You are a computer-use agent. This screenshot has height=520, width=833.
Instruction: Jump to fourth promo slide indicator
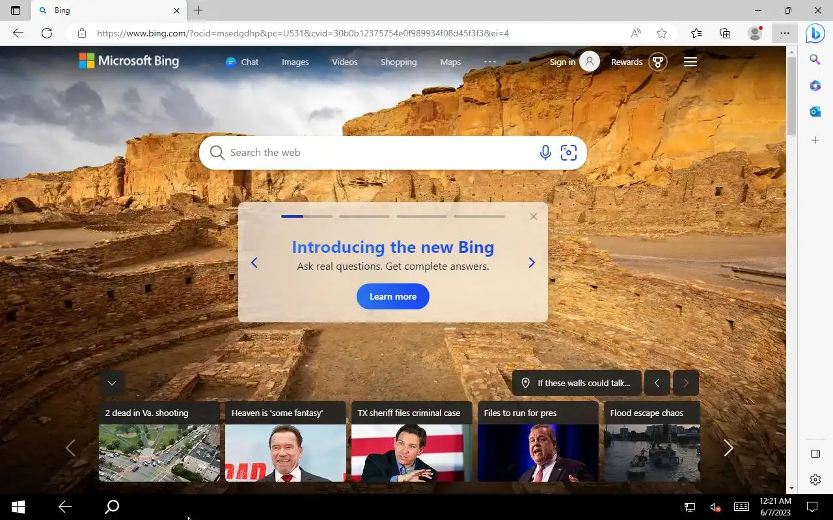479,216
